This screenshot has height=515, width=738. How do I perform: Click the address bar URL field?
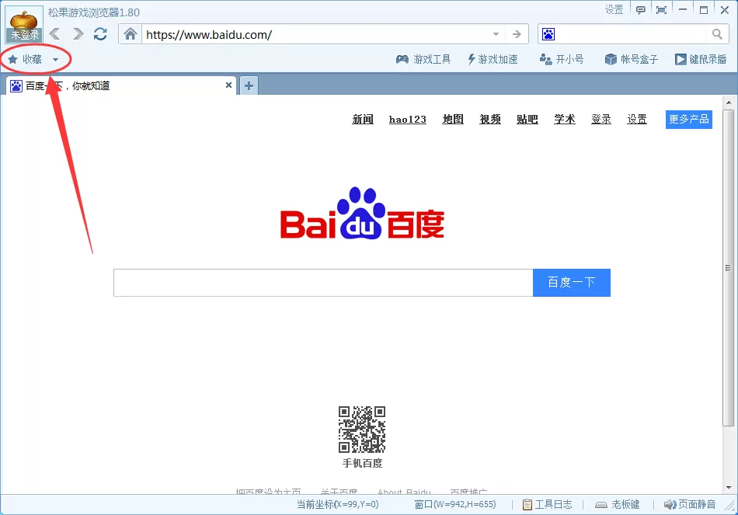click(315, 34)
